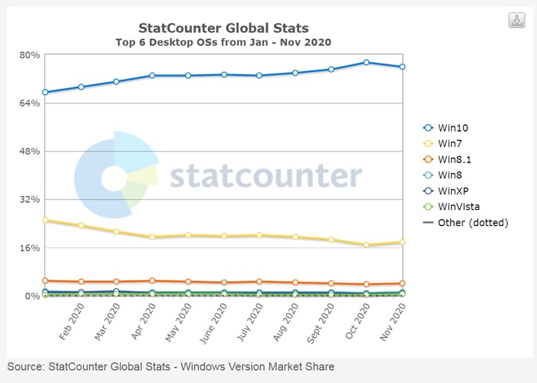This screenshot has width=537, height=383.
Task: Click the Win8 legend marker icon
Action: [428, 175]
